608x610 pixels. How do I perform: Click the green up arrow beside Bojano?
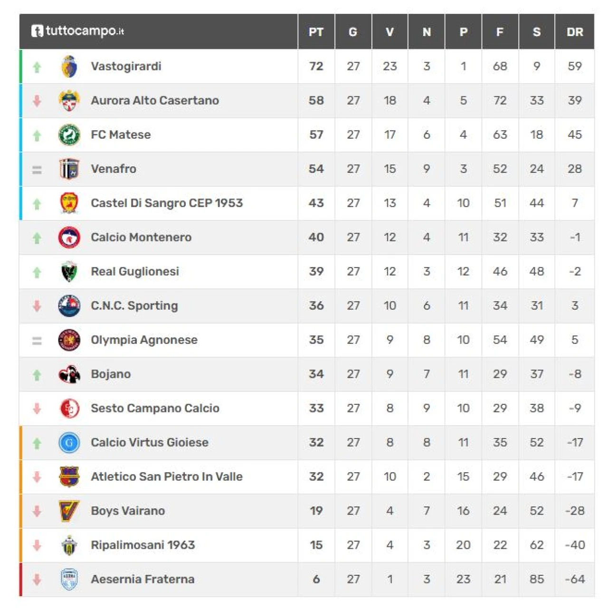click(x=37, y=375)
